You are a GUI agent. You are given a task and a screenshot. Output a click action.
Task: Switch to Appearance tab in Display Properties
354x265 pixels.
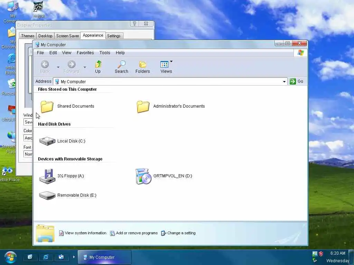click(x=93, y=36)
